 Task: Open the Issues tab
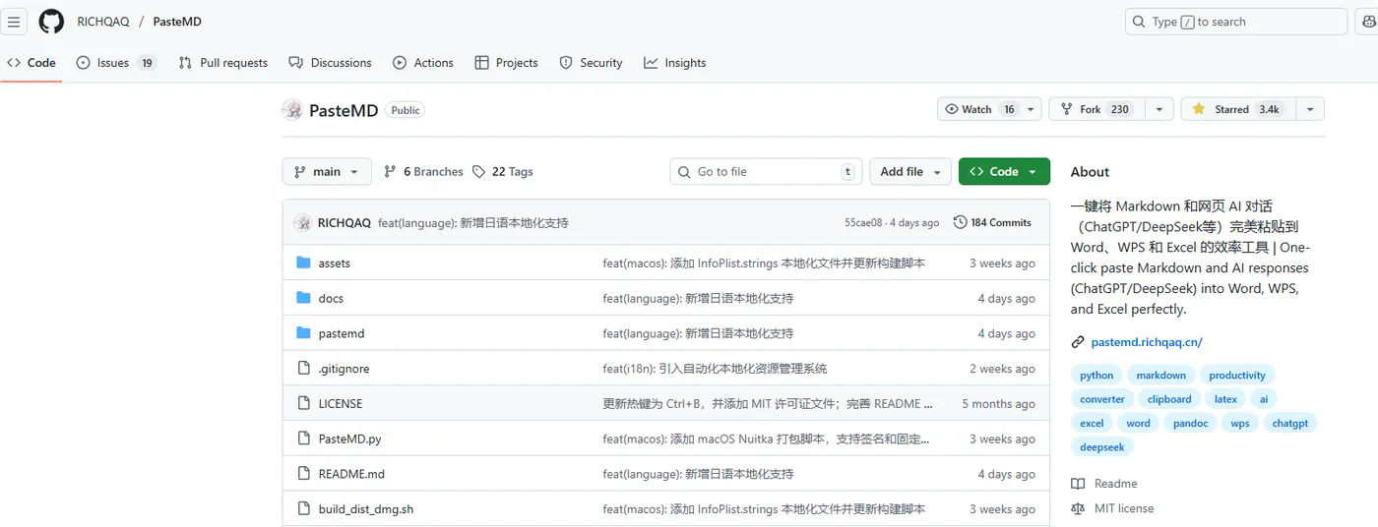pos(116,63)
